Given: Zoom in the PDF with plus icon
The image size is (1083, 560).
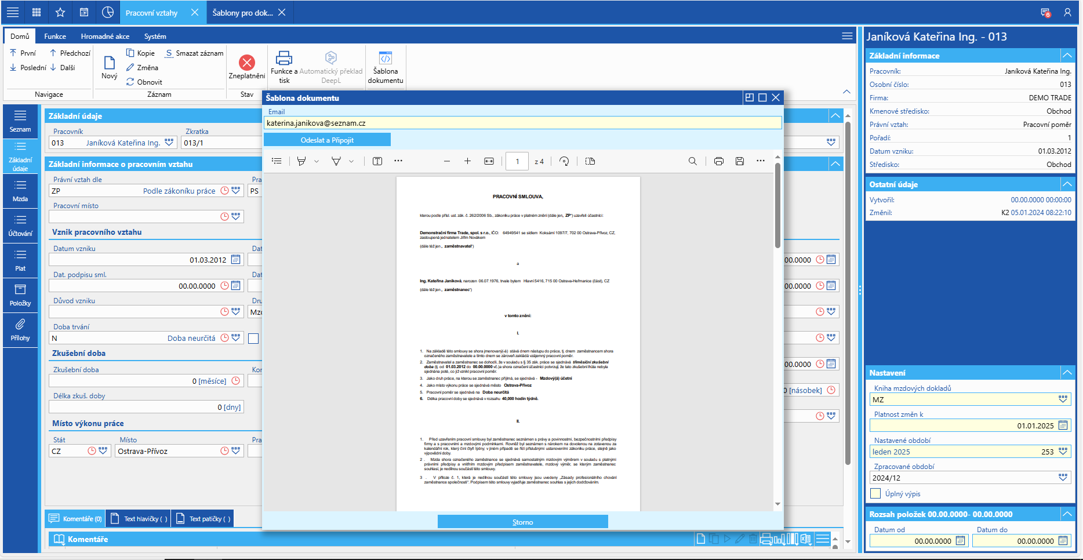Looking at the screenshot, I should point(467,161).
